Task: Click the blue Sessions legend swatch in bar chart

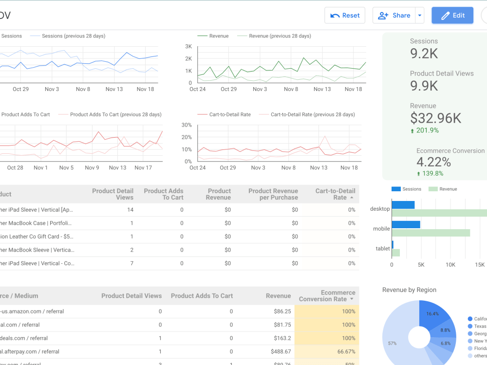Action: click(396, 189)
